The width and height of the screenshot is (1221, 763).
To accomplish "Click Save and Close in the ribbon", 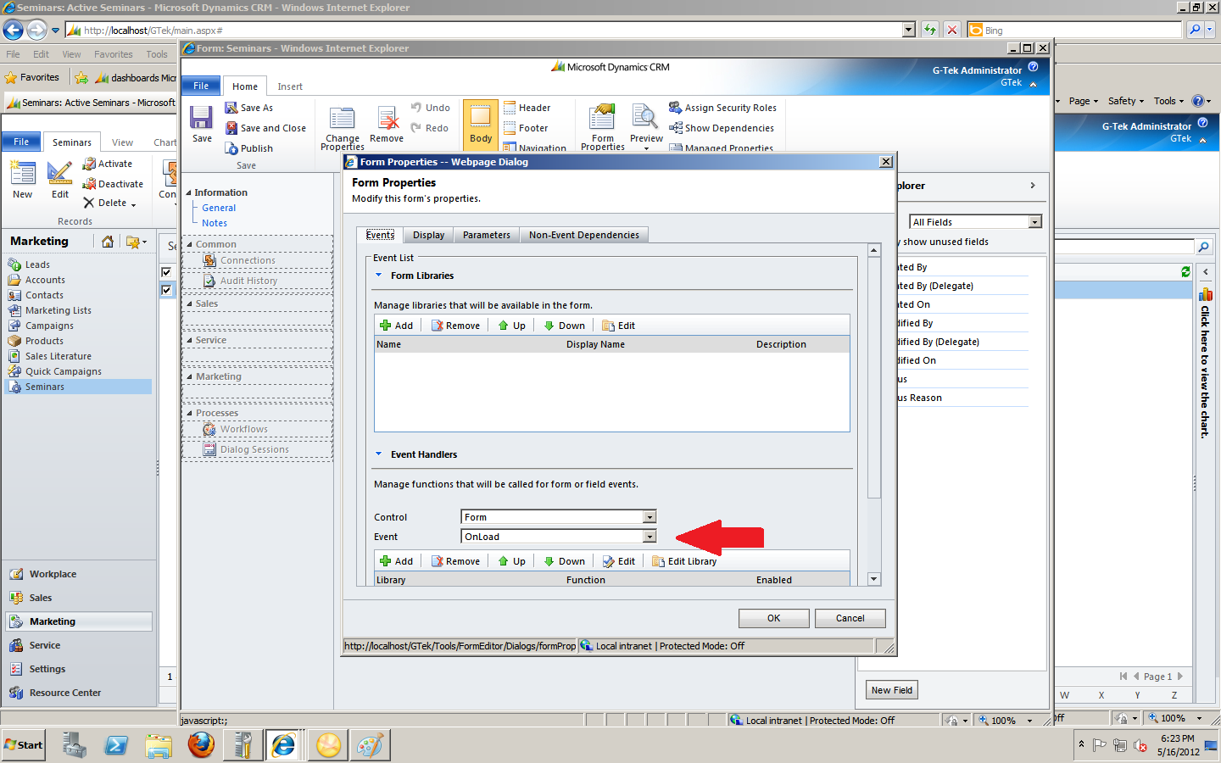I will (265, 128).
